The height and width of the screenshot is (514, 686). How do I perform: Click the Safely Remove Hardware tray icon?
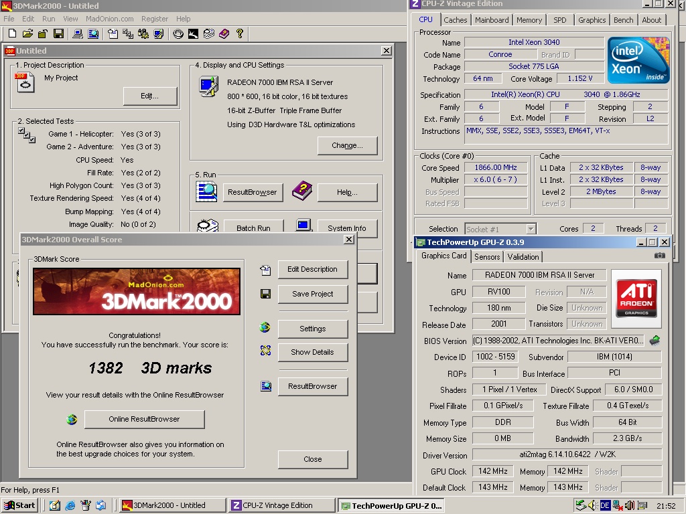click(x=580, y=506)
